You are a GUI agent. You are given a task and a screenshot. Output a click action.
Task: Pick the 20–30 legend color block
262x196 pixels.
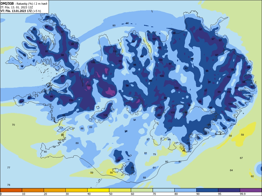point(55,190)
